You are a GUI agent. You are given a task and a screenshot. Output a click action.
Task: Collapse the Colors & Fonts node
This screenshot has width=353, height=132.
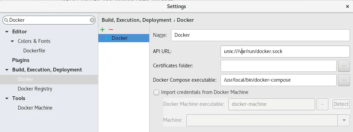(12, 41)
